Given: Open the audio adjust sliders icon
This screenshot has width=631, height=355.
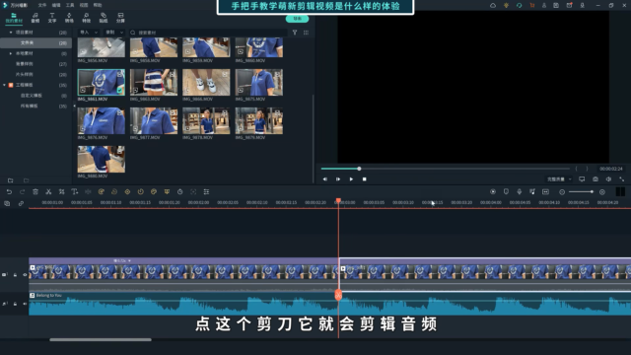Looking at the screenshot, I should pyautogui.click(x=206, y=192).
